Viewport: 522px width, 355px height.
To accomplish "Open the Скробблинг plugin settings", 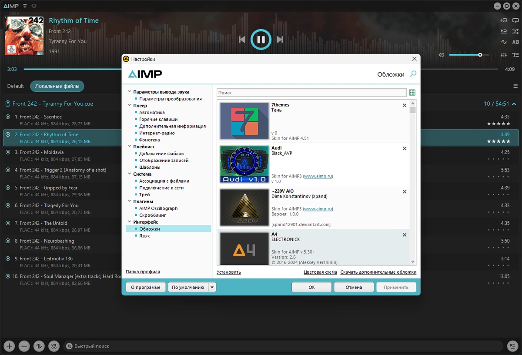I will (x=153, y=215).
